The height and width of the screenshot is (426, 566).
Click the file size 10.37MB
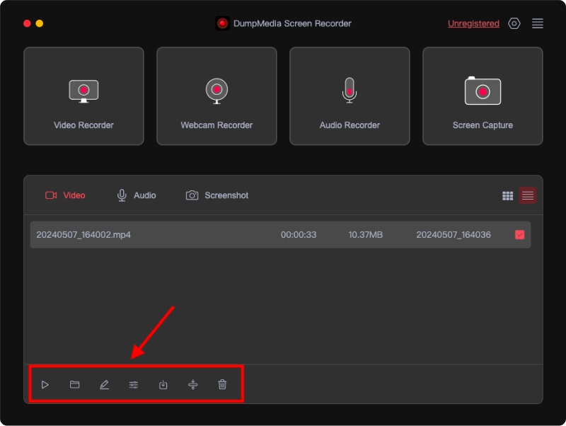[365, 235]
